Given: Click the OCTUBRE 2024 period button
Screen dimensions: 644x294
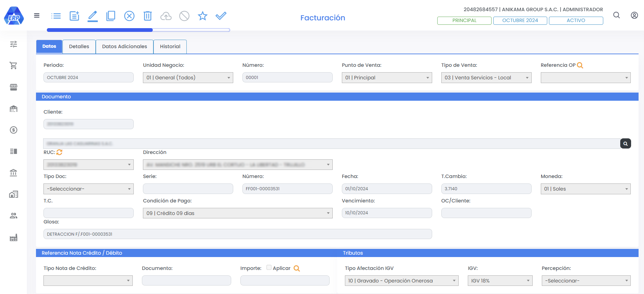Looking at the screenshot, I should pos(520,21).
